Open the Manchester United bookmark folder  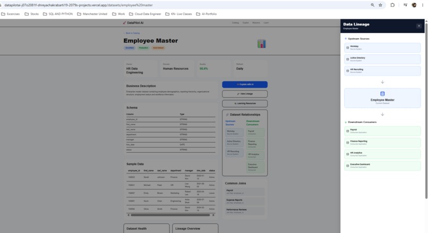pos(92,14)
